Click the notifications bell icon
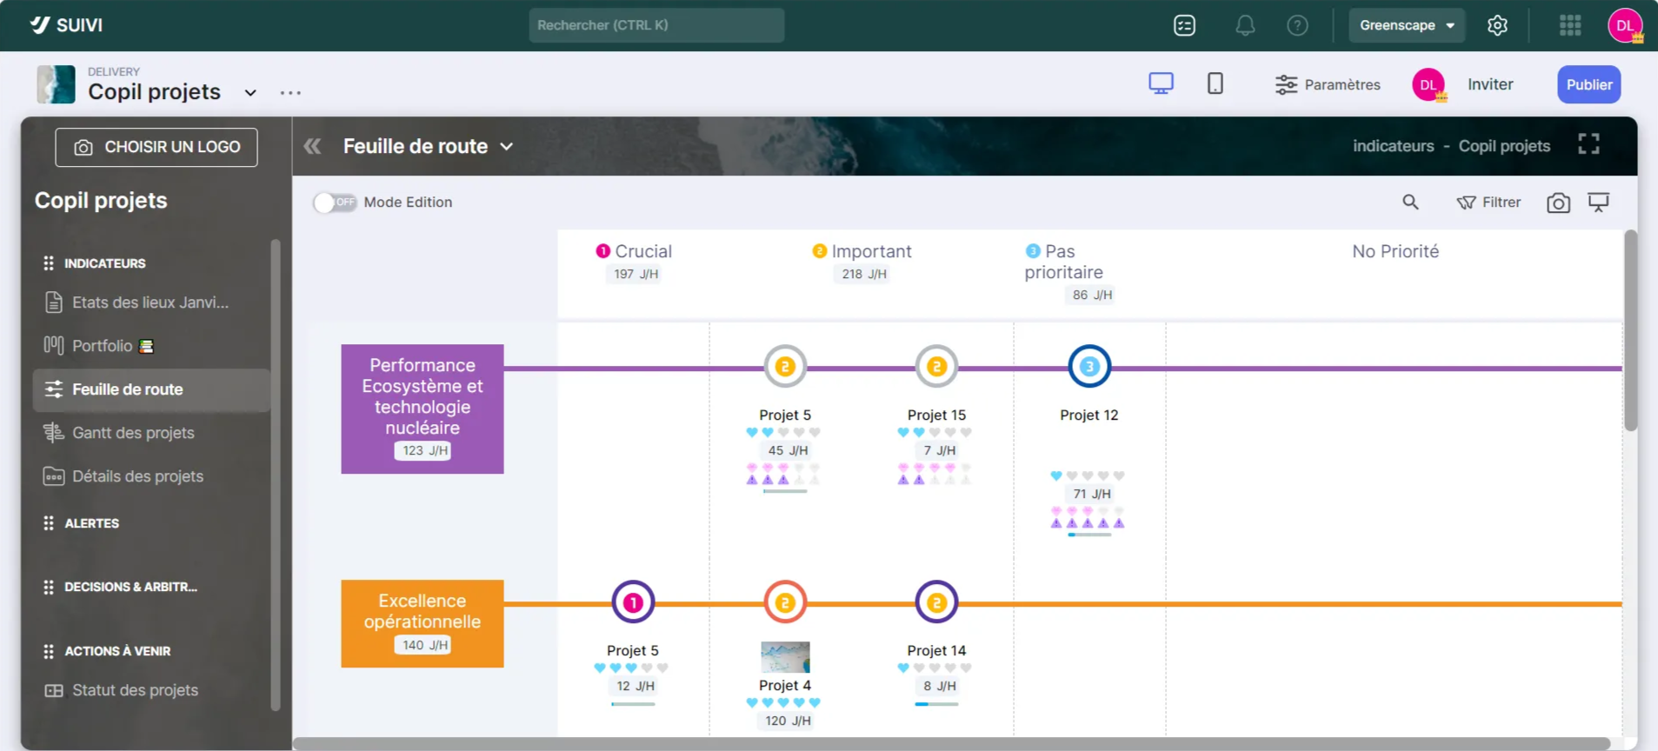The image size is (1658, 751). pos(1245,25)
